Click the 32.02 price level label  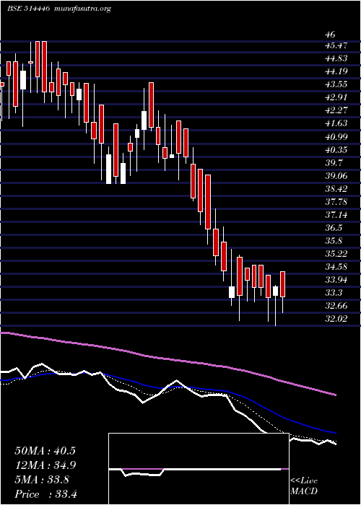coord(336,319)
